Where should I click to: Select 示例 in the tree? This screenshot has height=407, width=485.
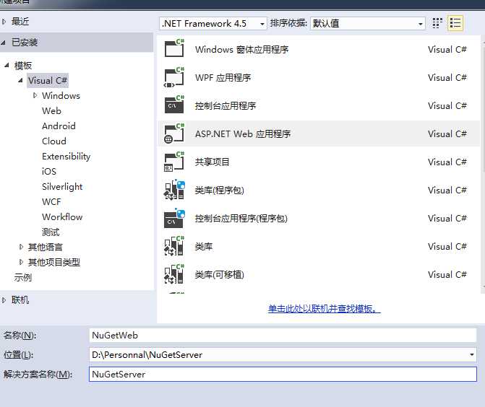pyautogui.click(x=23, y=277)
